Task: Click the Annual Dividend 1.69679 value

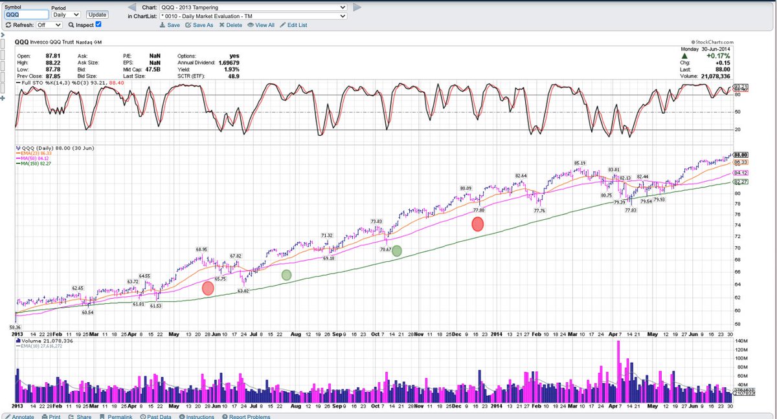Action: pos(228,63)
